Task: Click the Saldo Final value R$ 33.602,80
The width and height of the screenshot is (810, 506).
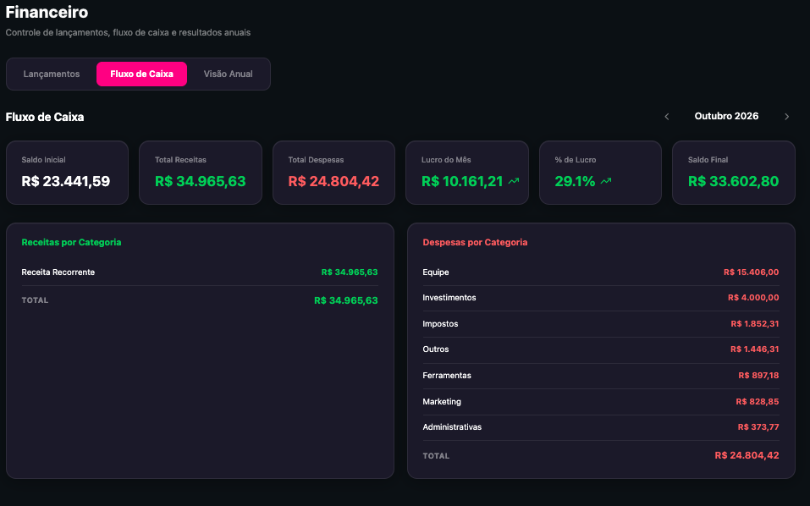Action: pyautogui.click(x=734, y=181)
